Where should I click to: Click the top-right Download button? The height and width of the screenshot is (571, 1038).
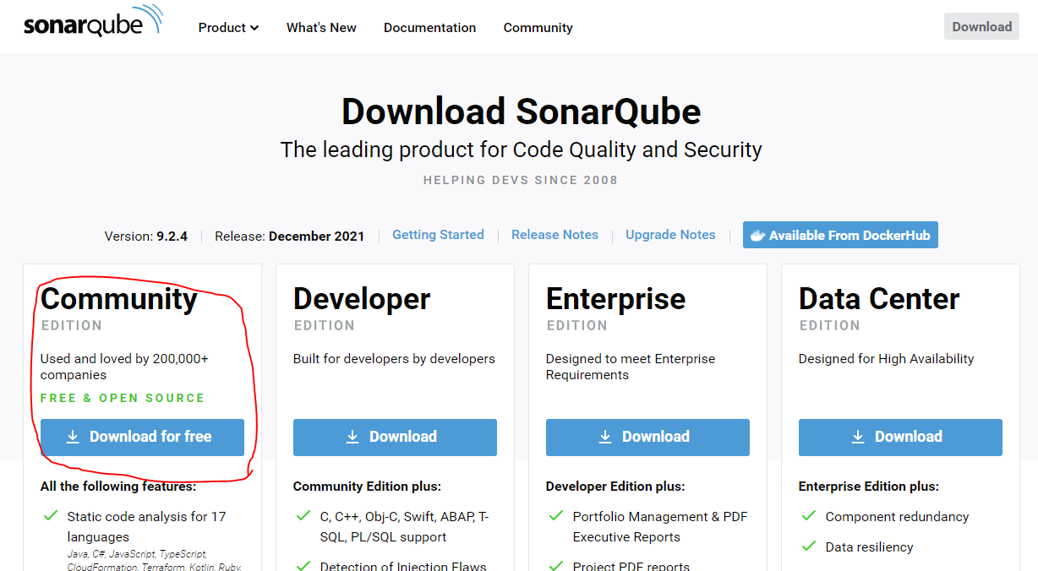981,26
